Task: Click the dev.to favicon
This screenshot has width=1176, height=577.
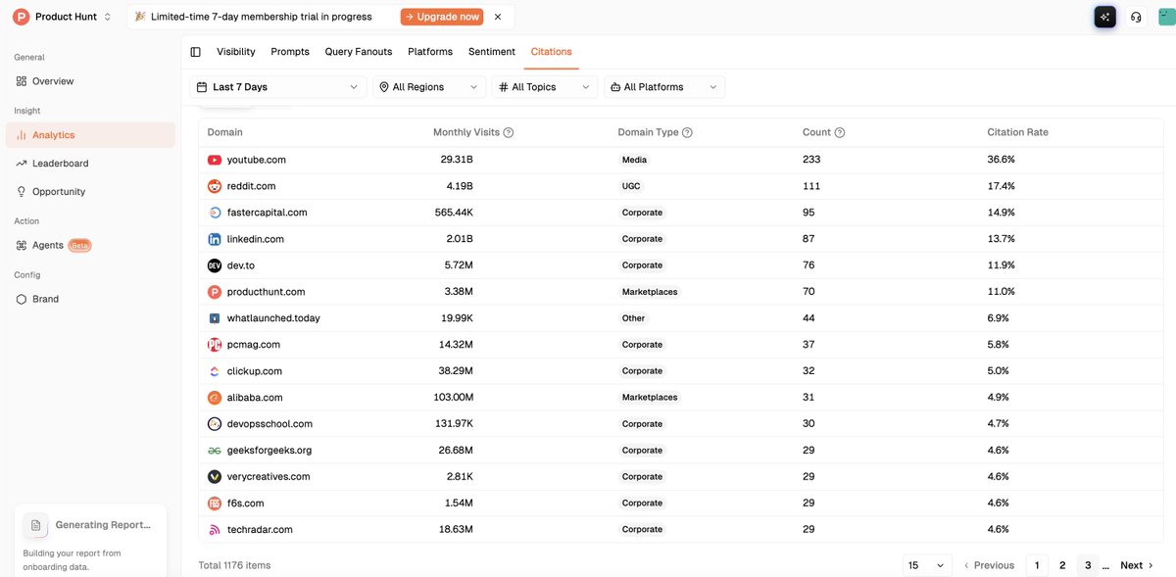Action: point(215,265)
